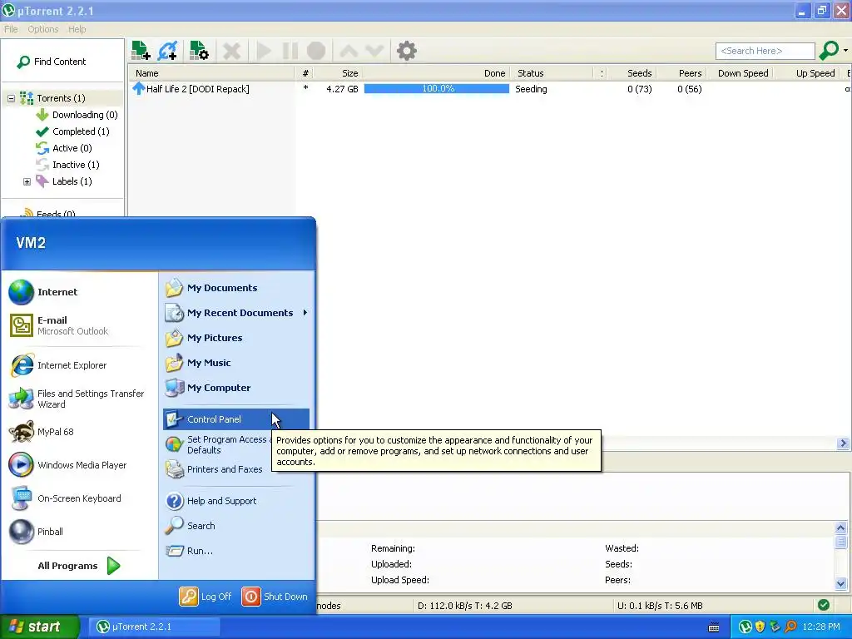
Task: Click the Start torrent play icon
Action: [264, 51]
